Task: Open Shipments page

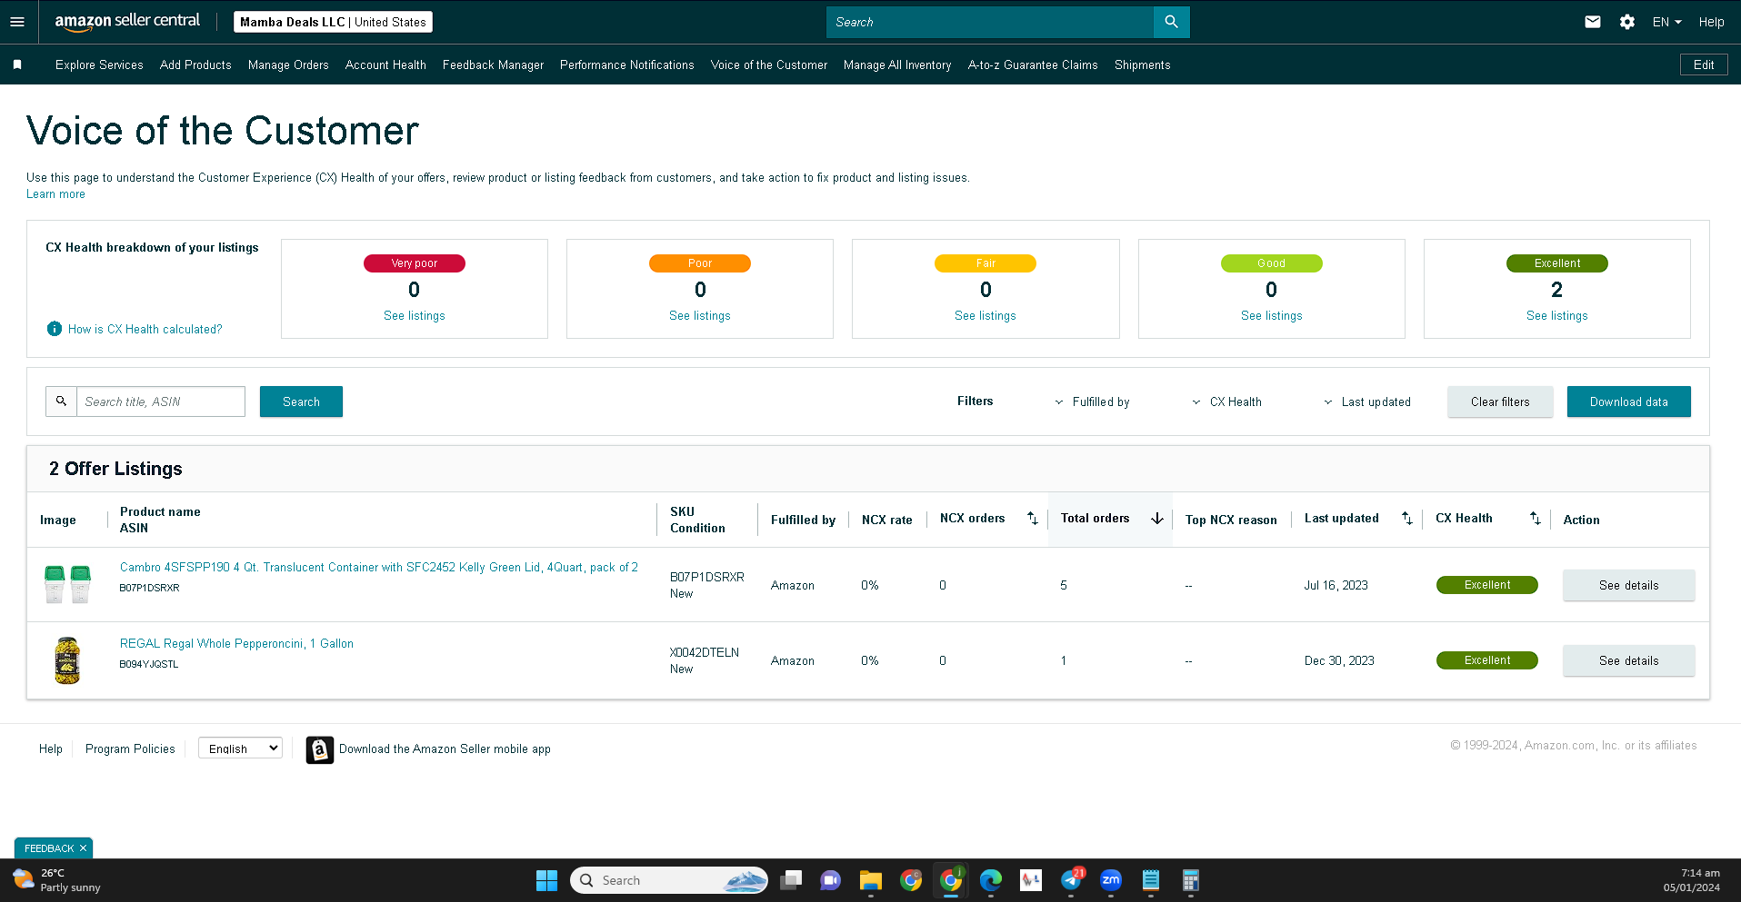Action: [1142, 64]
